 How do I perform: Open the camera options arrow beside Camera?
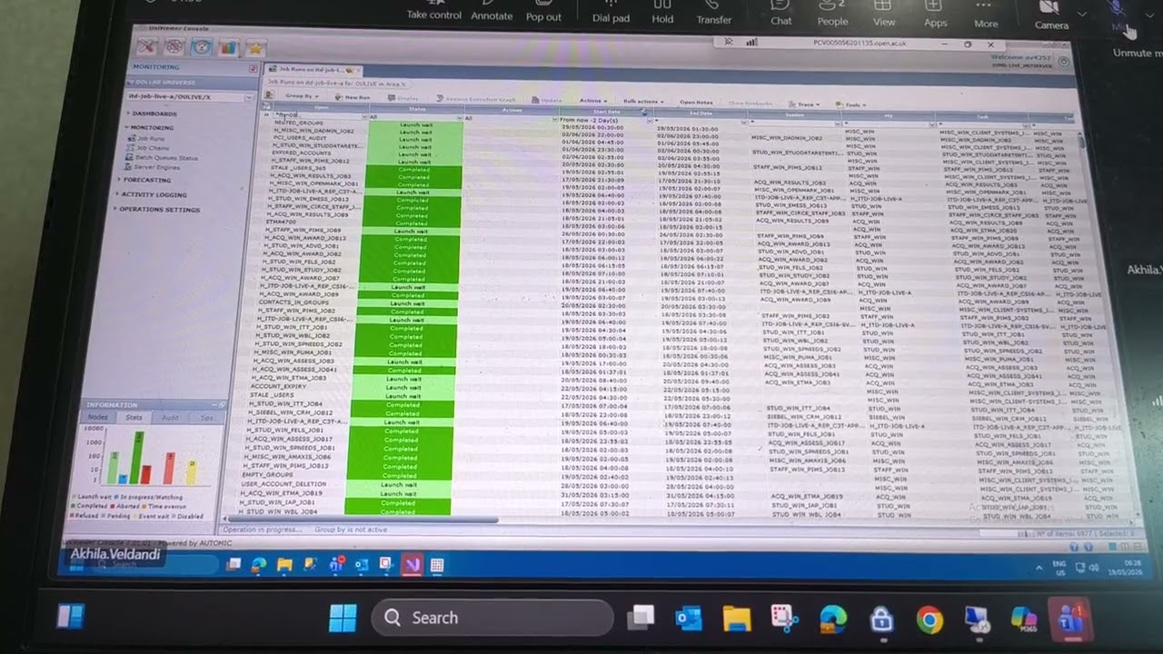[1081, 15]
